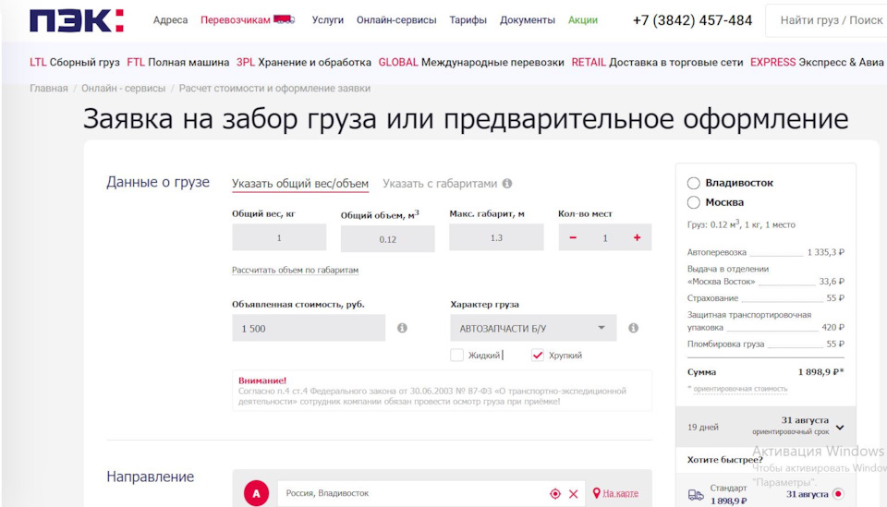Click the Макс. габарит input field
Image resolution: width=887 pixels, height=507 pixels.
click(496, 237)
